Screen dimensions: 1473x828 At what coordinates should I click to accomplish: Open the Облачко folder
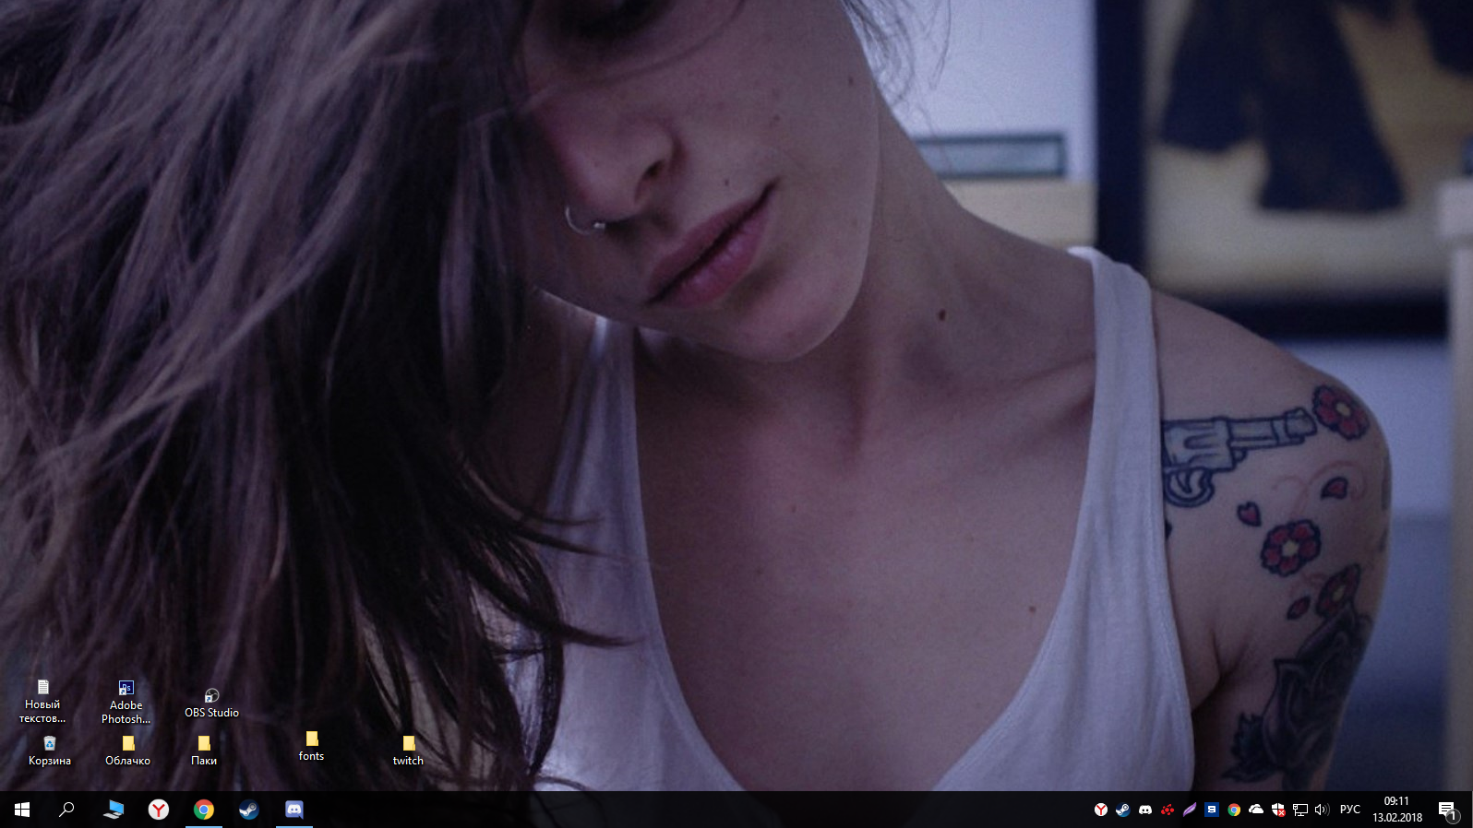click(127, 751)
